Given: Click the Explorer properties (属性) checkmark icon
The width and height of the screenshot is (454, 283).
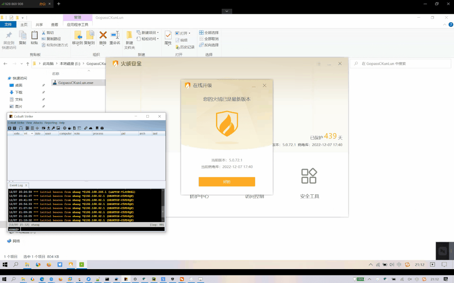Looking at the screenshot, I should [x=168, y=35].
